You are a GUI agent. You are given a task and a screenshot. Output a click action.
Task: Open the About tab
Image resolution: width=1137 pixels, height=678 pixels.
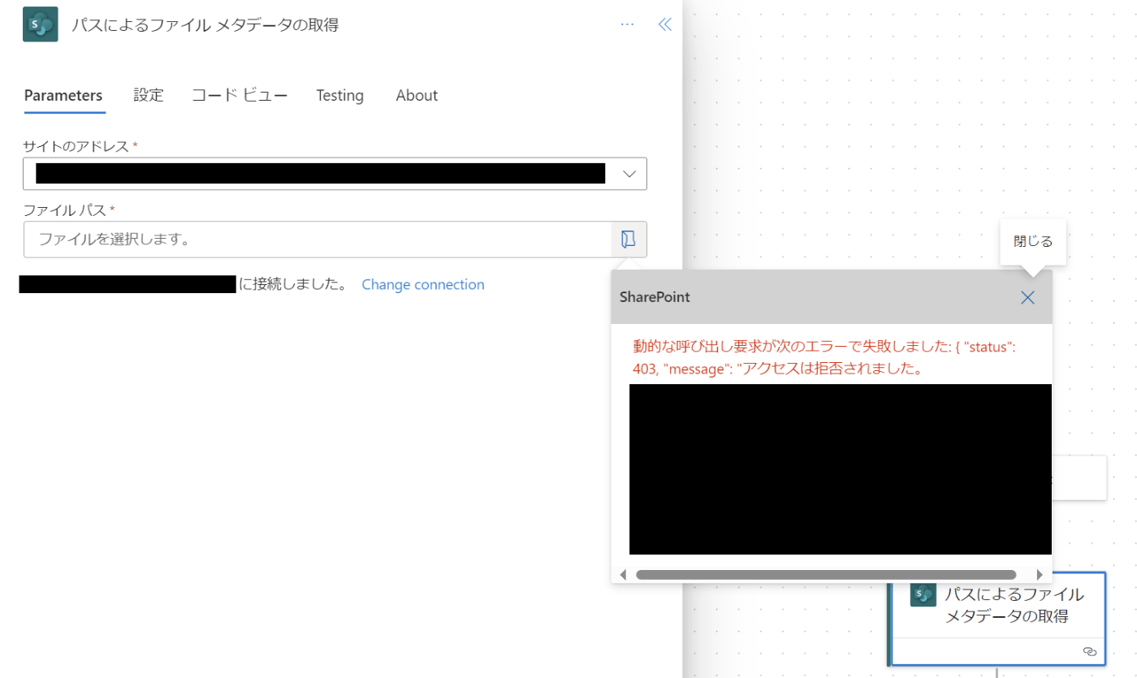(417, 95)
